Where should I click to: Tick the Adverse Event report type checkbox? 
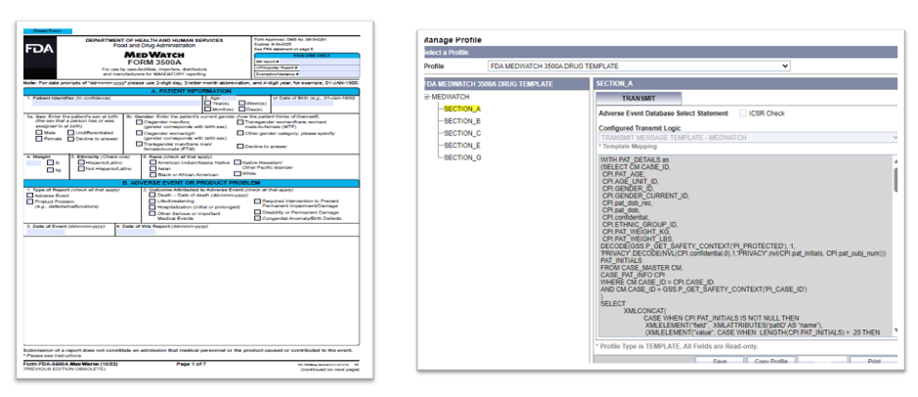[30, 196]
